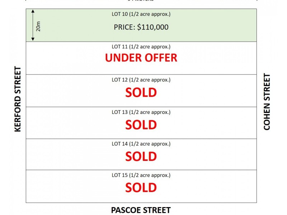Click the COHEN STREET vertical label
Viewport: 287px width, 215px height.
pos(267,102)
